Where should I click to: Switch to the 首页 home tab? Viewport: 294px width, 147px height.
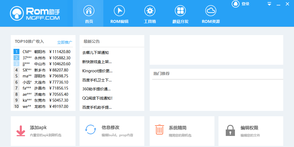click(x=89, y=13)
